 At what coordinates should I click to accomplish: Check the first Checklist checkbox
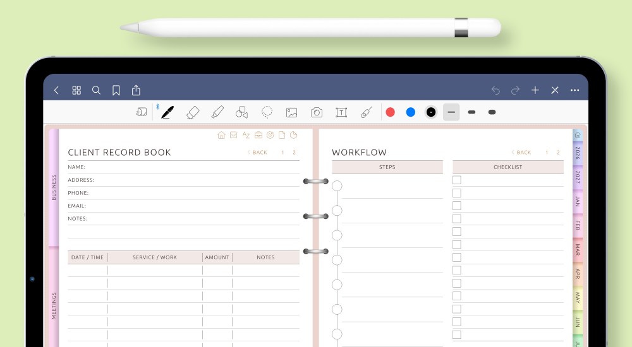457,180
